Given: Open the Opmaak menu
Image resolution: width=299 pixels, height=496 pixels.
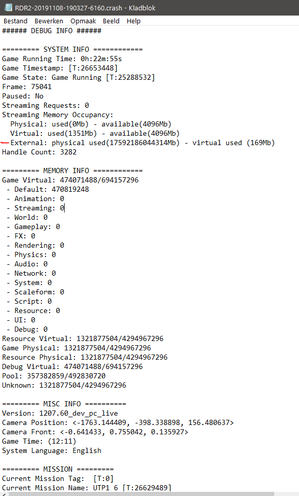Looking at the screenshot, I should coord(83,21).
